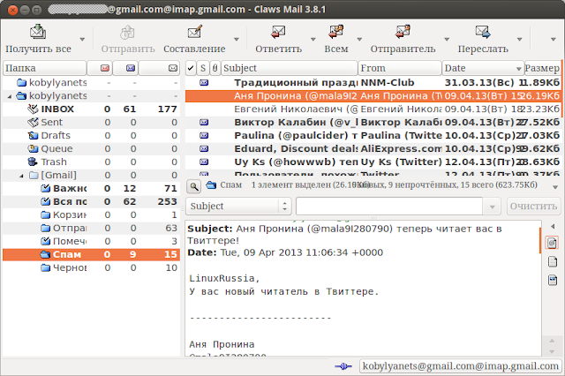Open message list options arrow in status line
The height and width of the screenshot is (376, 565).
(555, 187)
